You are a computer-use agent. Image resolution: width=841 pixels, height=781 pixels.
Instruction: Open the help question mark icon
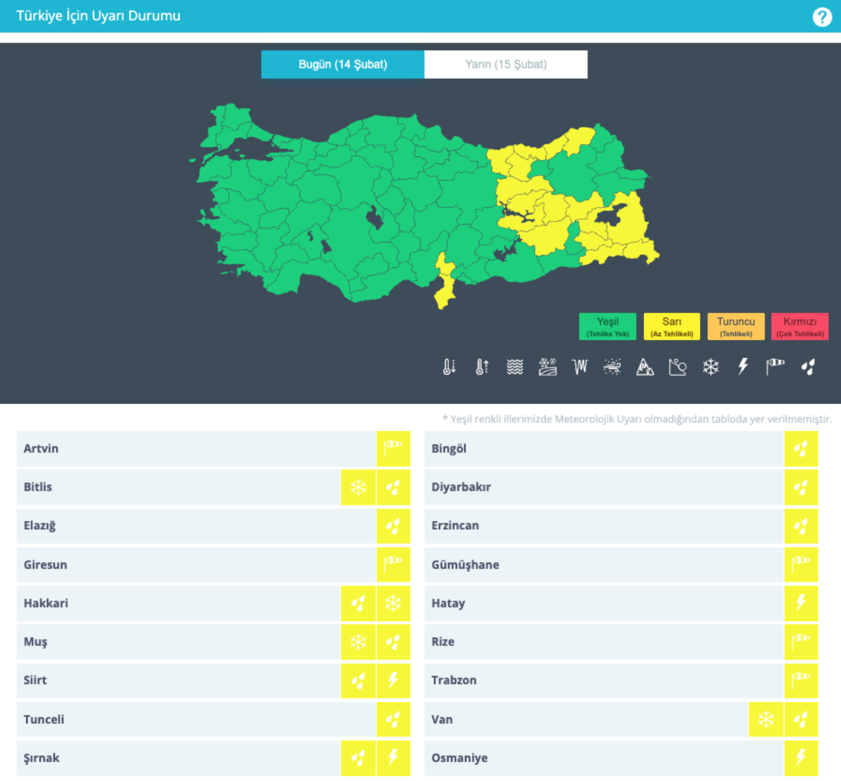point(822,17)
